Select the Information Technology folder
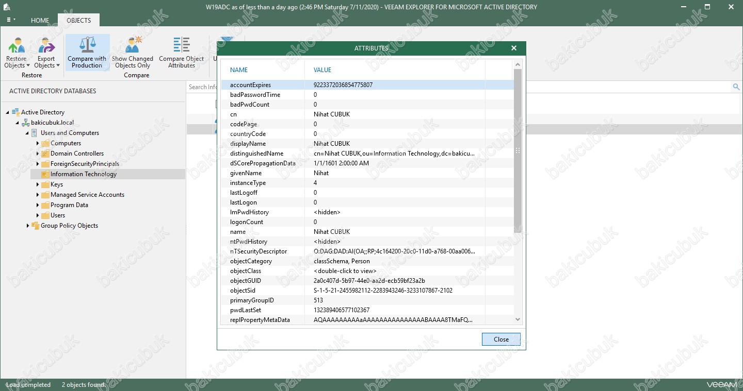 [x=84, y=174]
